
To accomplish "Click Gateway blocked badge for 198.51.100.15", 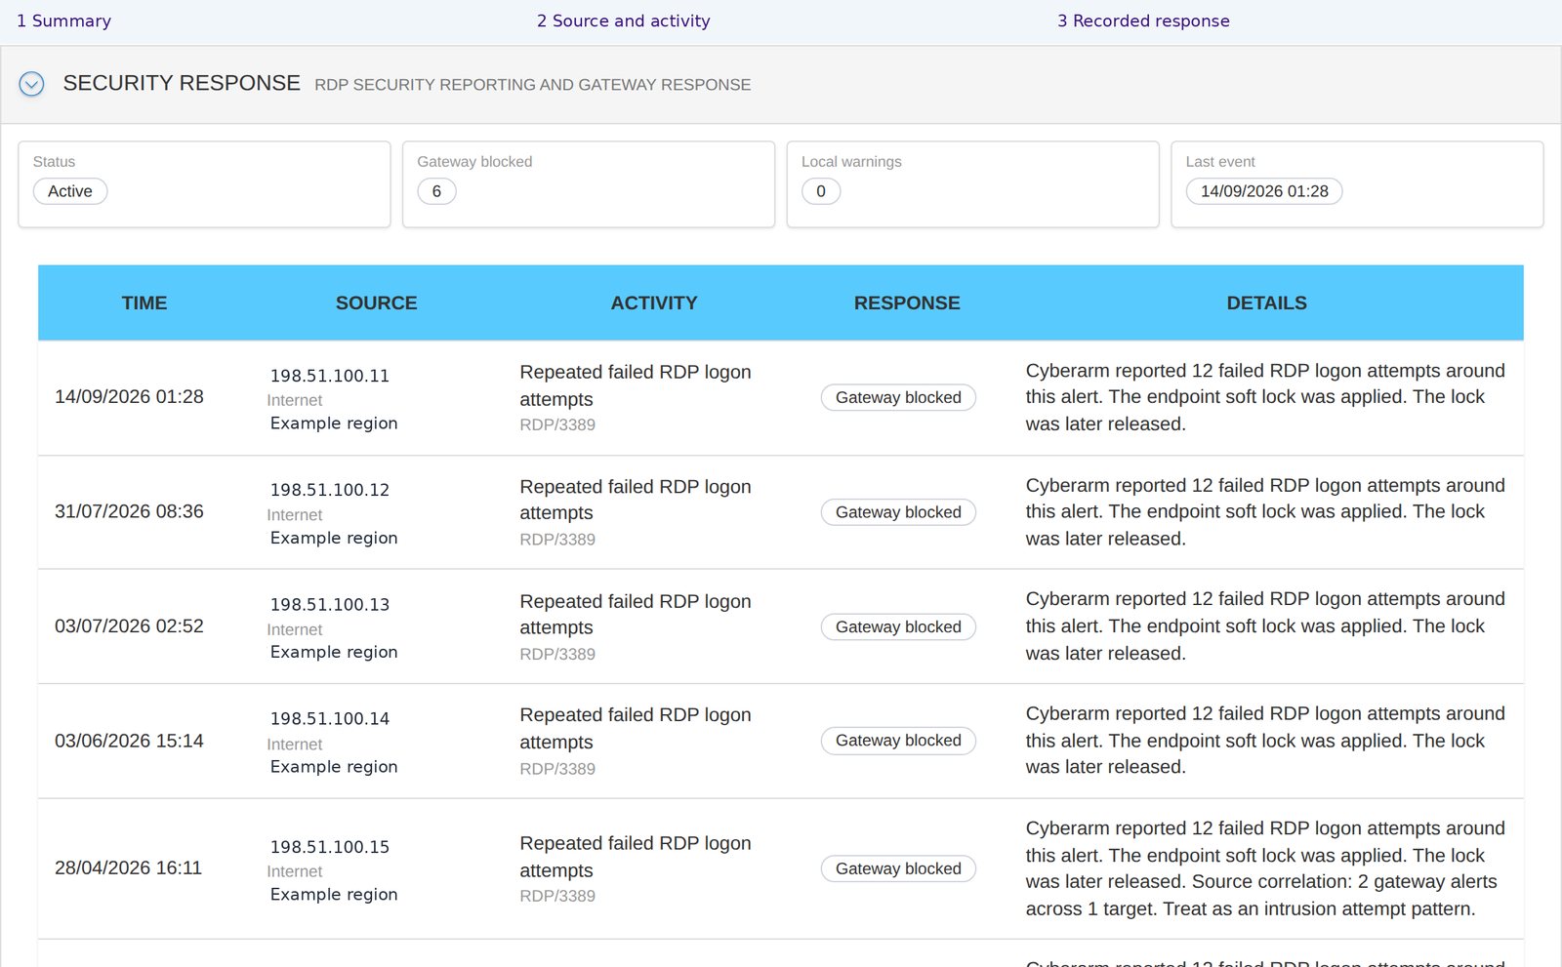I will pos(898,868).
